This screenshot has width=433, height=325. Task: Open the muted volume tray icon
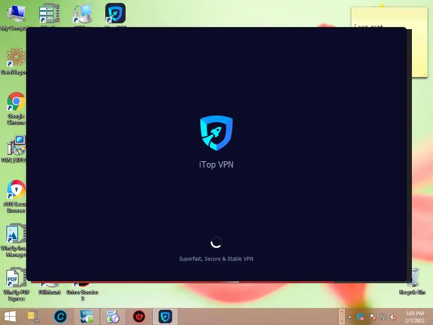(393, 317)
